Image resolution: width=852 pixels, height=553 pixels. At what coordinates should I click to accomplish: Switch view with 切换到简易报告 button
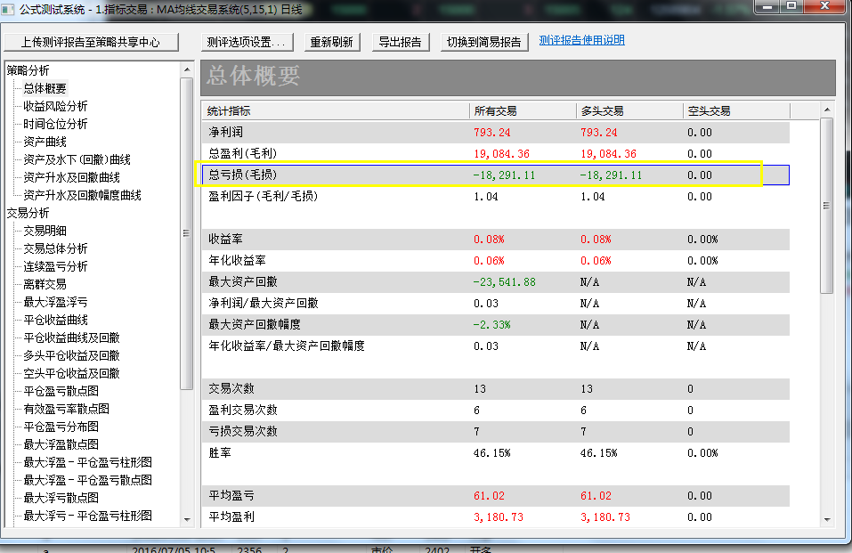coord(484,42)
